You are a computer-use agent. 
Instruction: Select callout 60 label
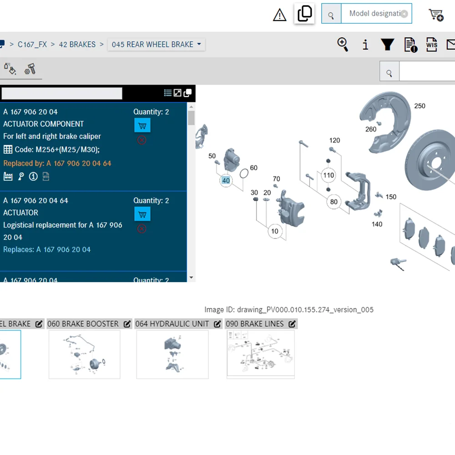tap(253, 168)
